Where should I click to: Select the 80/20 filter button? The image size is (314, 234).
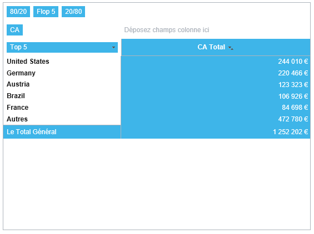click(x=18, y=12)
